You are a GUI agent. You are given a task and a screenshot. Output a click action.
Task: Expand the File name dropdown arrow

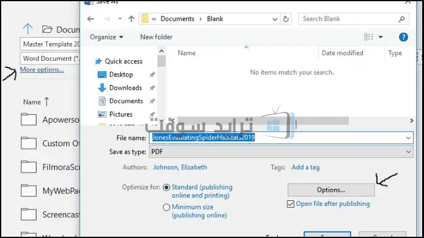tap(408, 138)
